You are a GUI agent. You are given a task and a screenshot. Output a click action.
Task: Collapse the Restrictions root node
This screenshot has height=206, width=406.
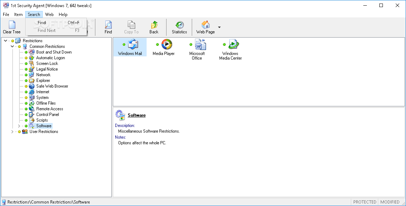point(5,41)
